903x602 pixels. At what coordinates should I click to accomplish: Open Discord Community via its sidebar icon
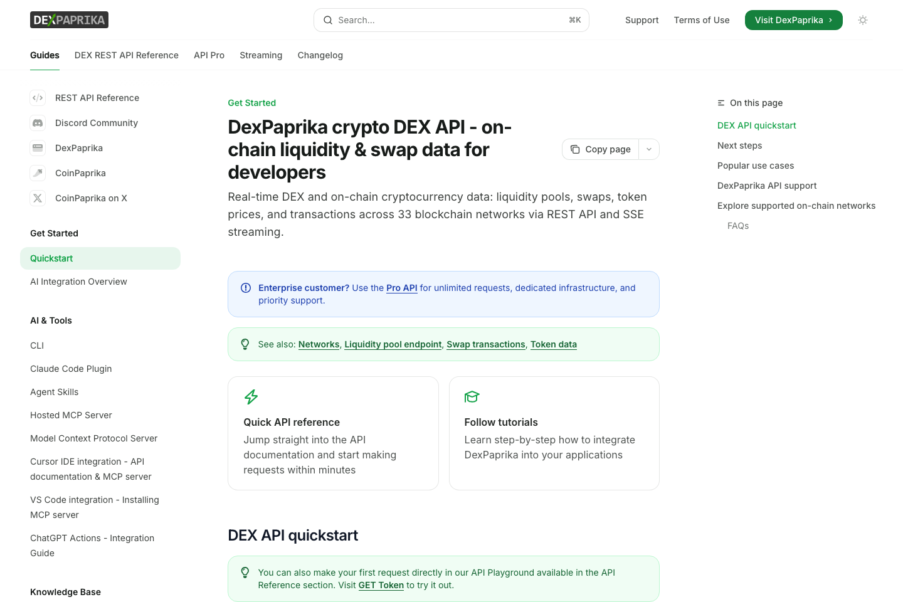point(38,123)
